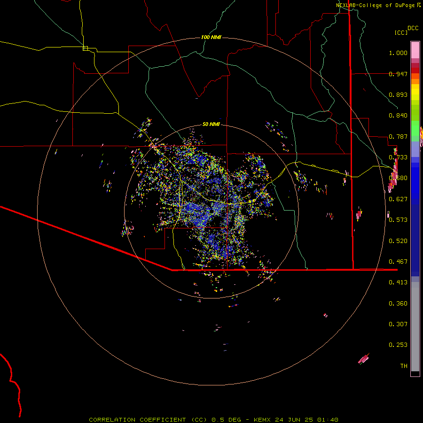Click the 100 NMI range ring label

[211, 37]
